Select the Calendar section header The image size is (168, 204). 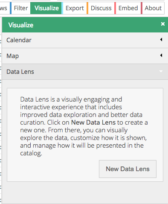tap(85, 40)
